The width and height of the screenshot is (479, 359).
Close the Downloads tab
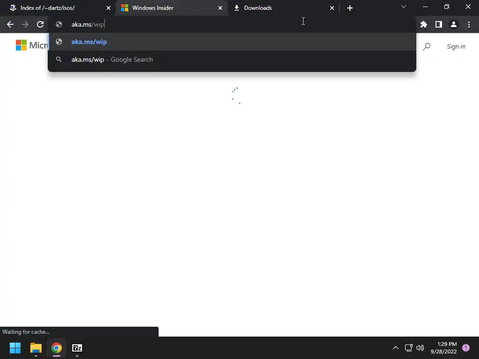point(332,8)
